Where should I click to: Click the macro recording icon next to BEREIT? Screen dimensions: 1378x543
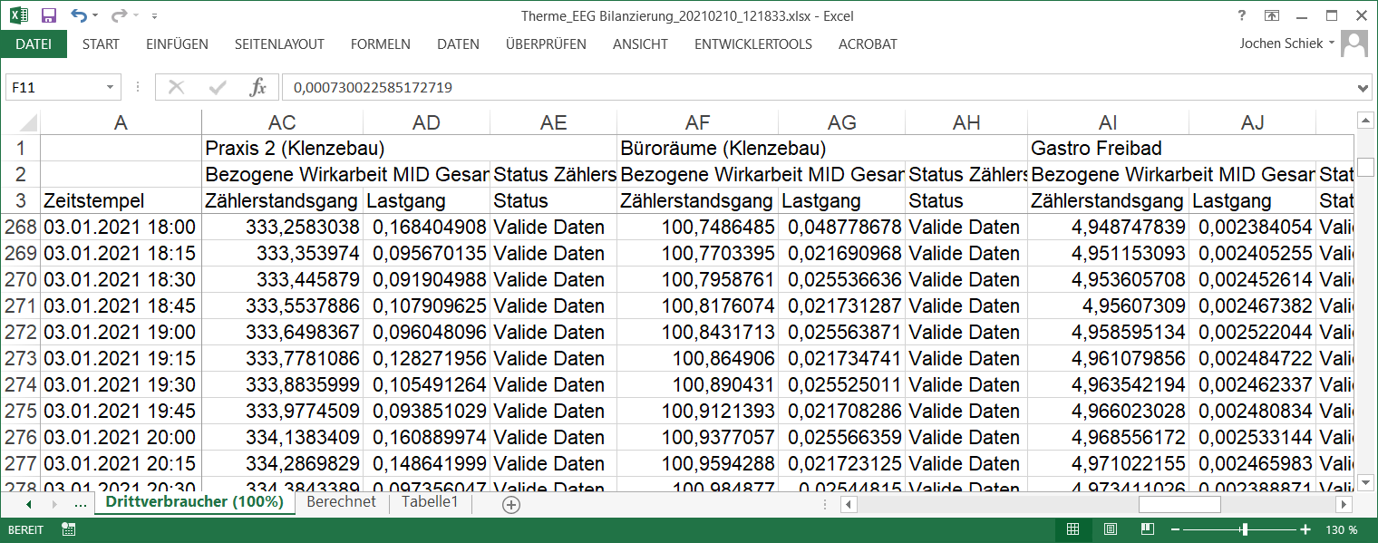[70, 528]
